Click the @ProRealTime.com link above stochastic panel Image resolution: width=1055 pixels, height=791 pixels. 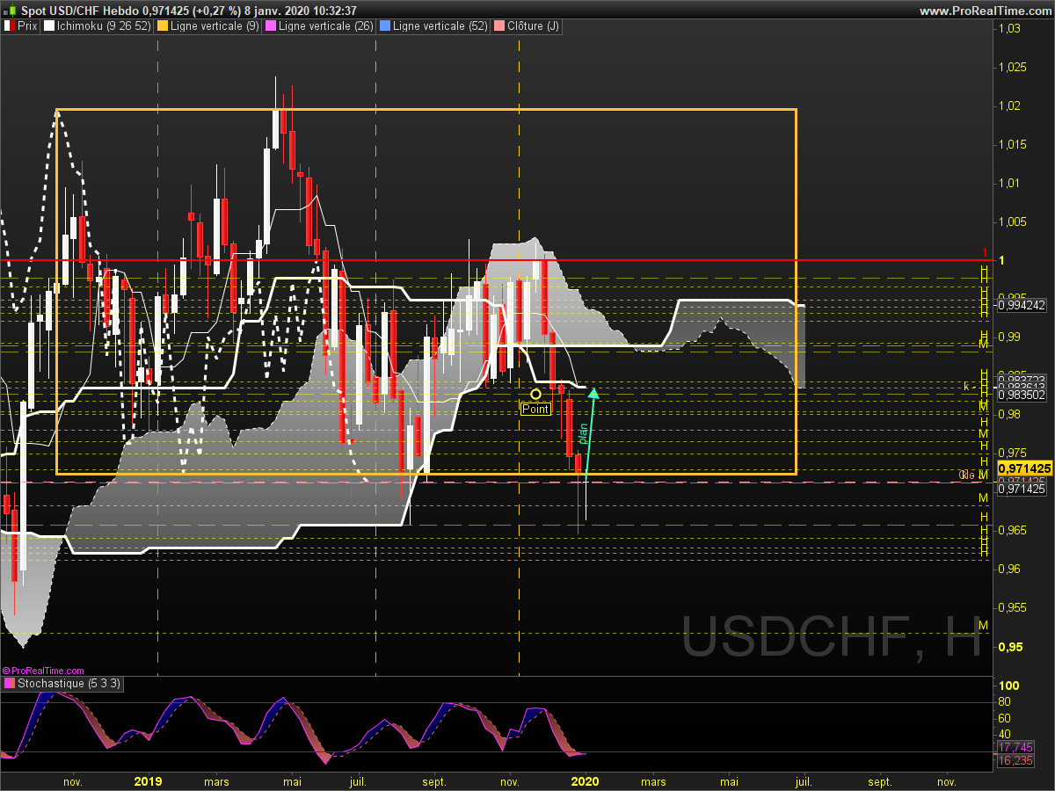43,671
